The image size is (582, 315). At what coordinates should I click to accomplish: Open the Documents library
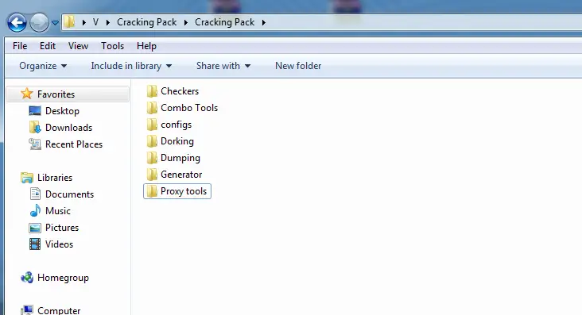pos(69,194)
